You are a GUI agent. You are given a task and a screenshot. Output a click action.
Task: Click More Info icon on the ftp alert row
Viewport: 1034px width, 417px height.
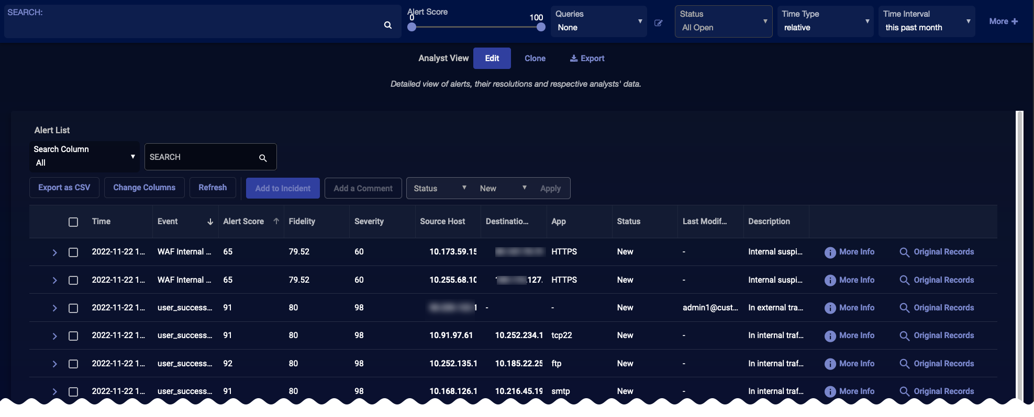[x=830, y=364]
